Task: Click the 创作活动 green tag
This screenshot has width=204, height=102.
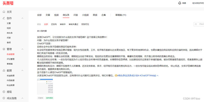Action: tap(49, 98)
